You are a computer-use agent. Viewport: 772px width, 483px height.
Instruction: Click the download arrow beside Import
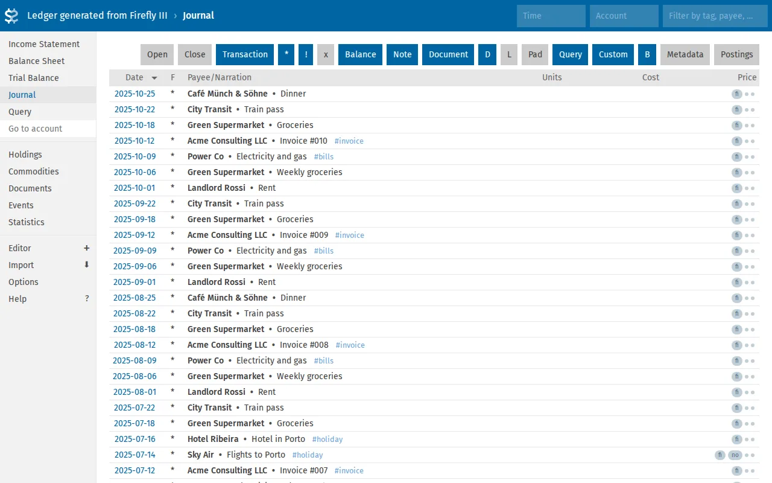pyautogui.click(x=87, y=265)
